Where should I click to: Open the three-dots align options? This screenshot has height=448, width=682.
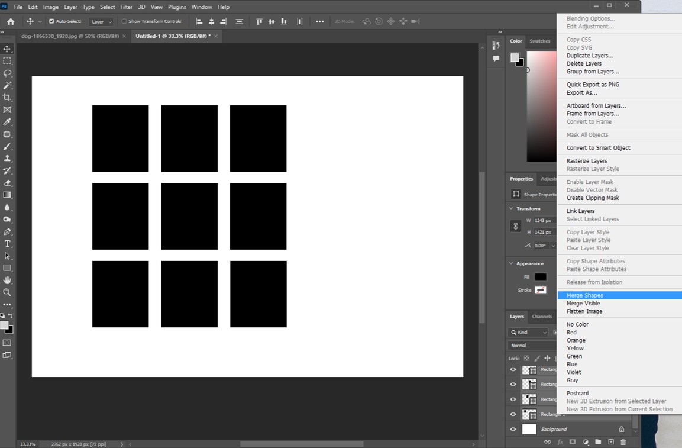click(x=319, y=21)
